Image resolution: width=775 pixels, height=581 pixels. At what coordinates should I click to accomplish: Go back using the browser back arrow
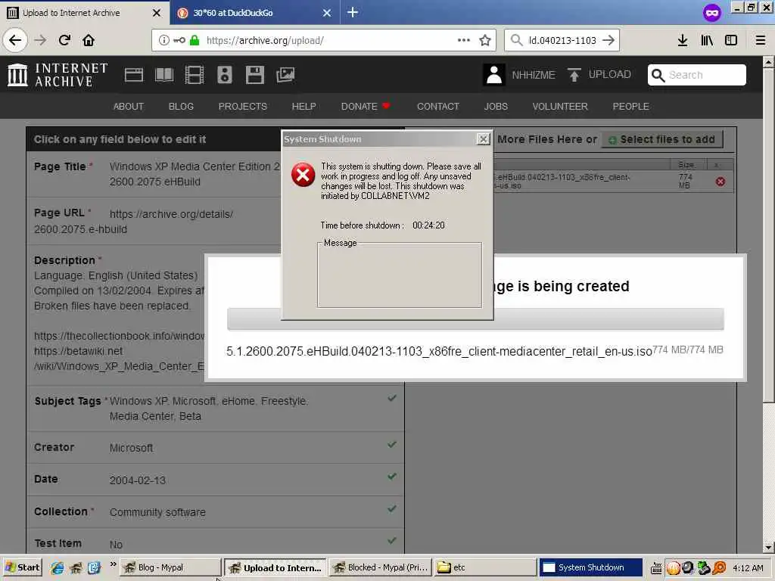tap(15, 40)
